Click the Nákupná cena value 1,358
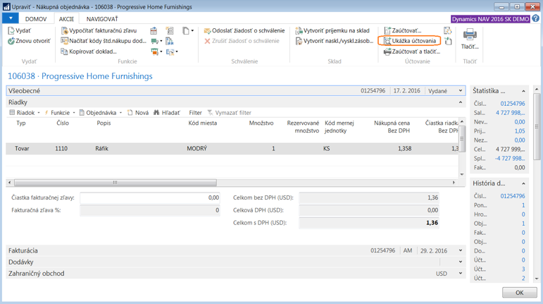 [404, 148]
